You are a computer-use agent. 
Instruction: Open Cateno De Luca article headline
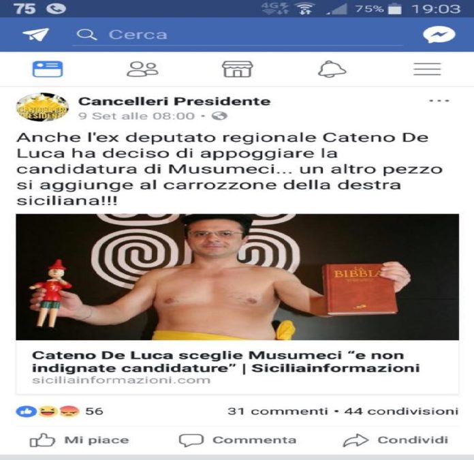225,362
